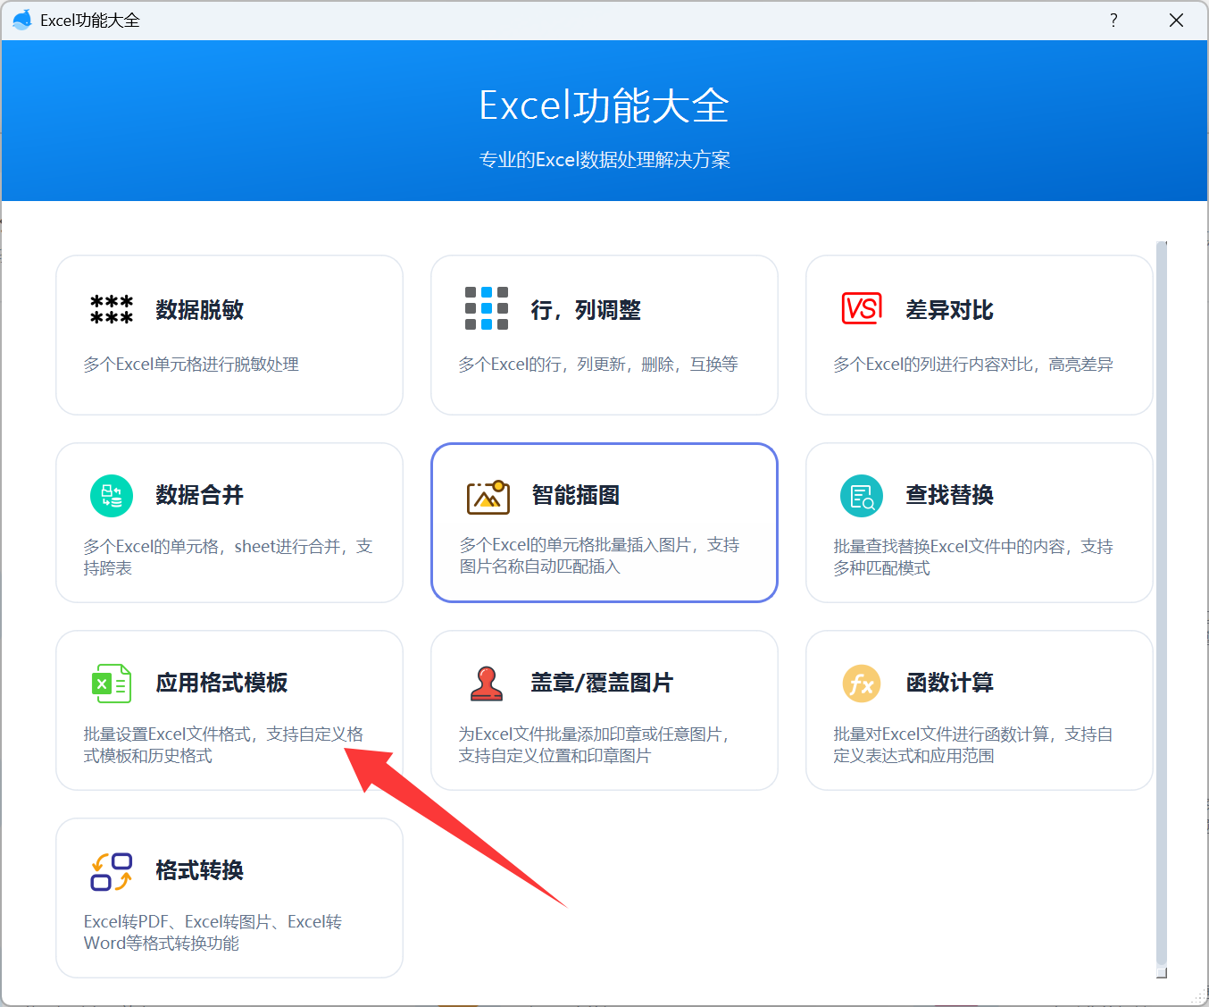Click the green Excel file icon for 应用格式模板
The height and width of the screenshot is (1007, 1209).
point(112,684)
